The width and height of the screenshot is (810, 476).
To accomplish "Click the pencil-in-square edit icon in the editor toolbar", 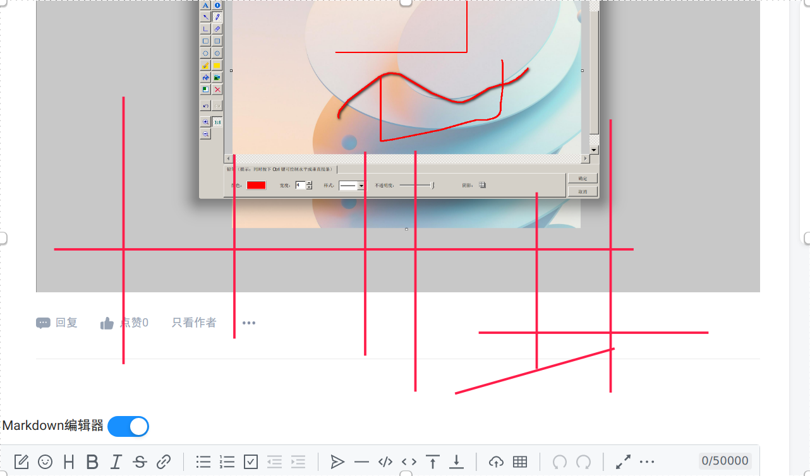I will 21,462.
